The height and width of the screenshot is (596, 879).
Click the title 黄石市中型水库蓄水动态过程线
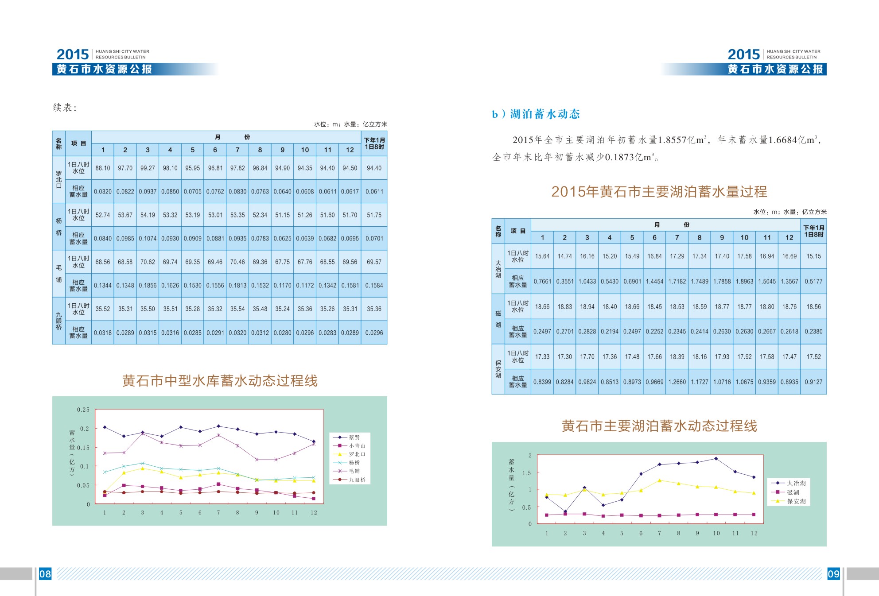[220, 381]
